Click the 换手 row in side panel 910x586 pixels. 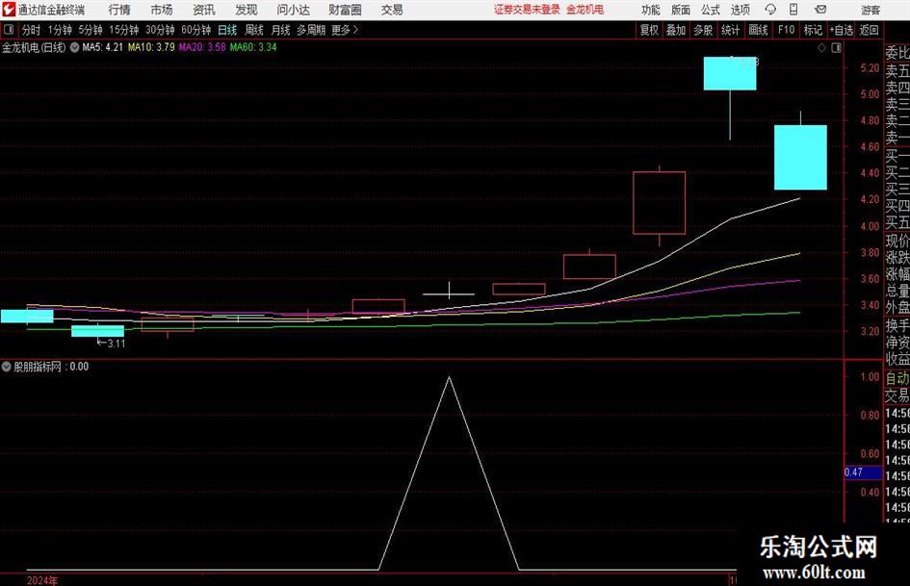(x=897, y=325)
